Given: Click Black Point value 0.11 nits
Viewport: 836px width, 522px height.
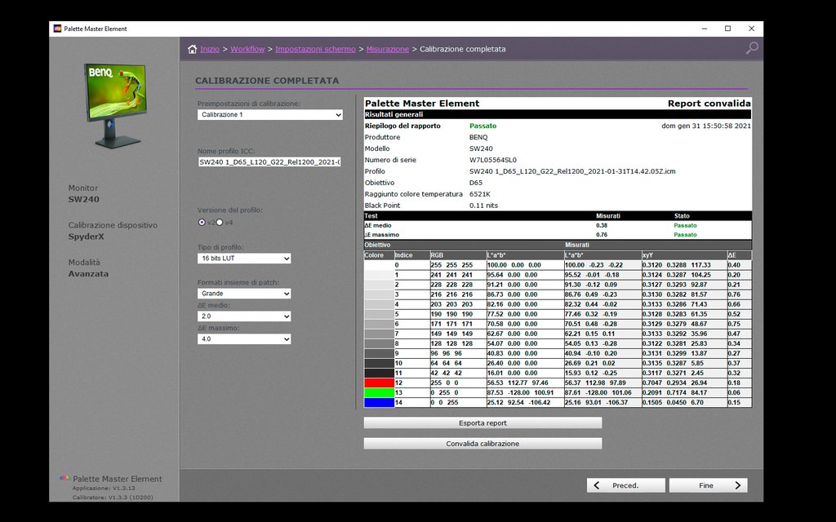Looking at the screenshot, I should [x=483, y=206].
